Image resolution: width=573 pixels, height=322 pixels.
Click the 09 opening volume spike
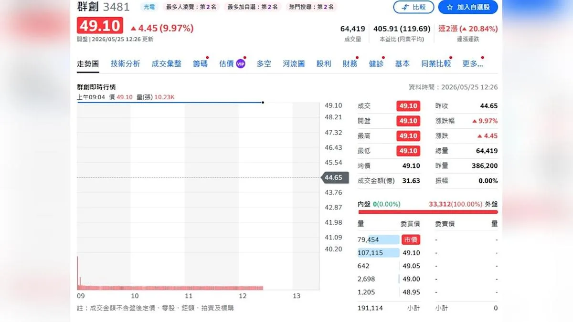78,273
